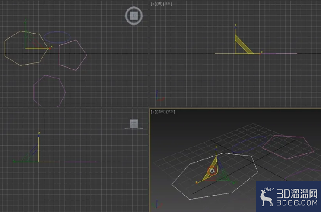Screen dimensions: 321x212
Task: Select the pink line segment in left view
Action: tap(81, 162)
